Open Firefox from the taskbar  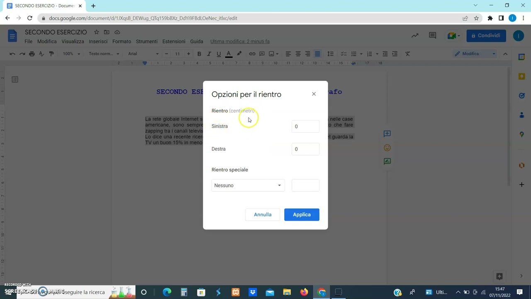click(304, 292)
